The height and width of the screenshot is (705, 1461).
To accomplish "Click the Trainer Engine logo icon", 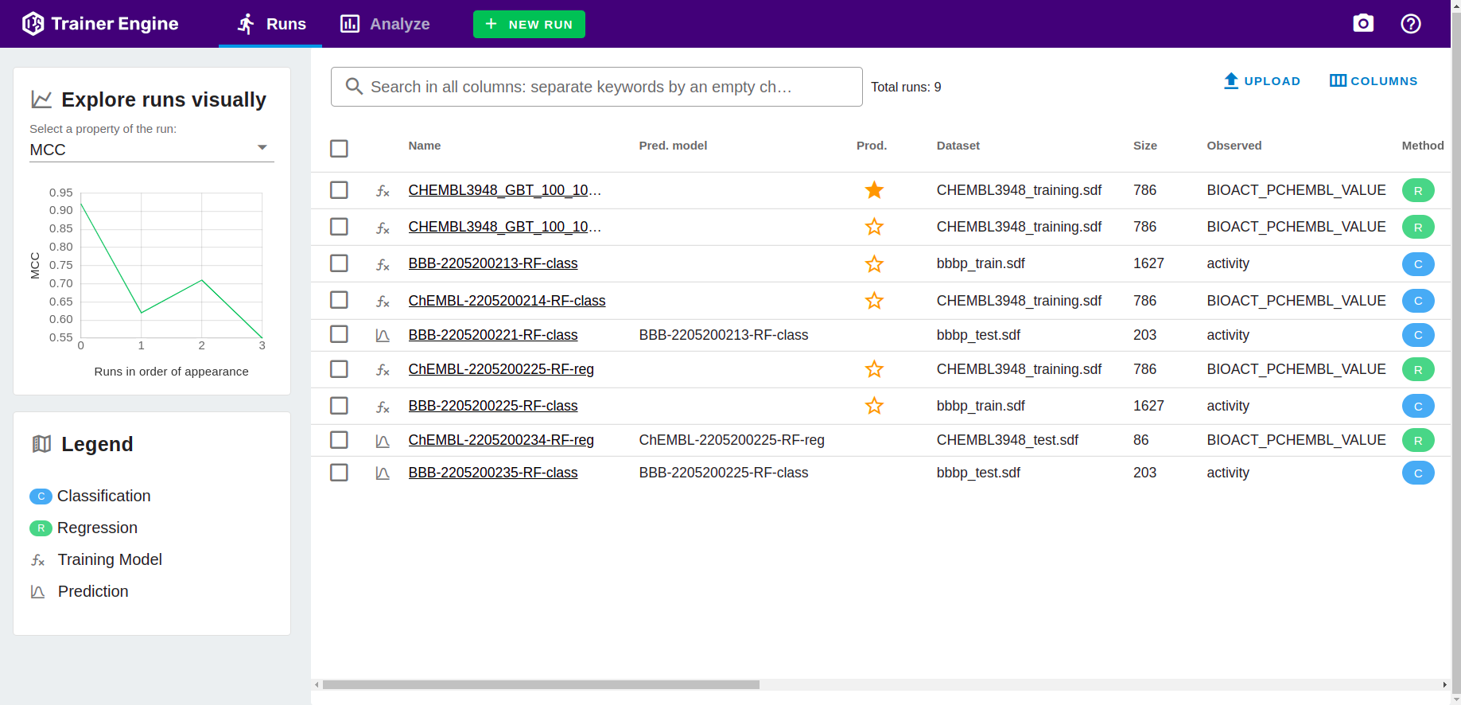I will [x=33, y=24].
